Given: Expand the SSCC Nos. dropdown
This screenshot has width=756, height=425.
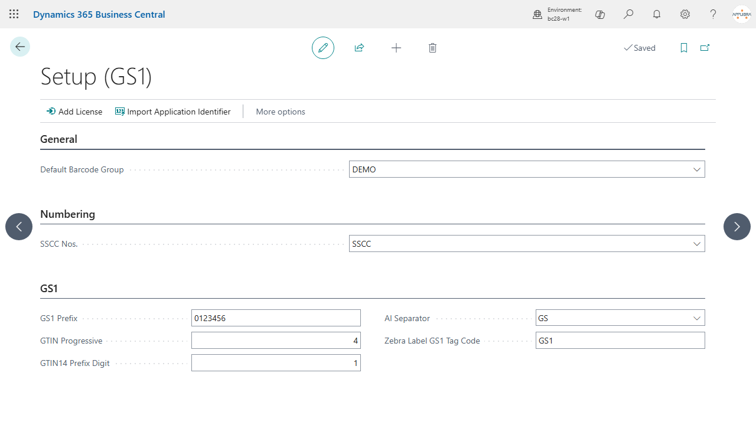Looking at the screenshot, I should (x=697, y=244).
